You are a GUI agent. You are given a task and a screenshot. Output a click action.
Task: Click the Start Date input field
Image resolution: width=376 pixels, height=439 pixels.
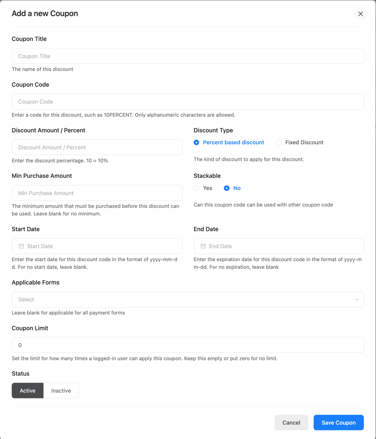(97, 246)
